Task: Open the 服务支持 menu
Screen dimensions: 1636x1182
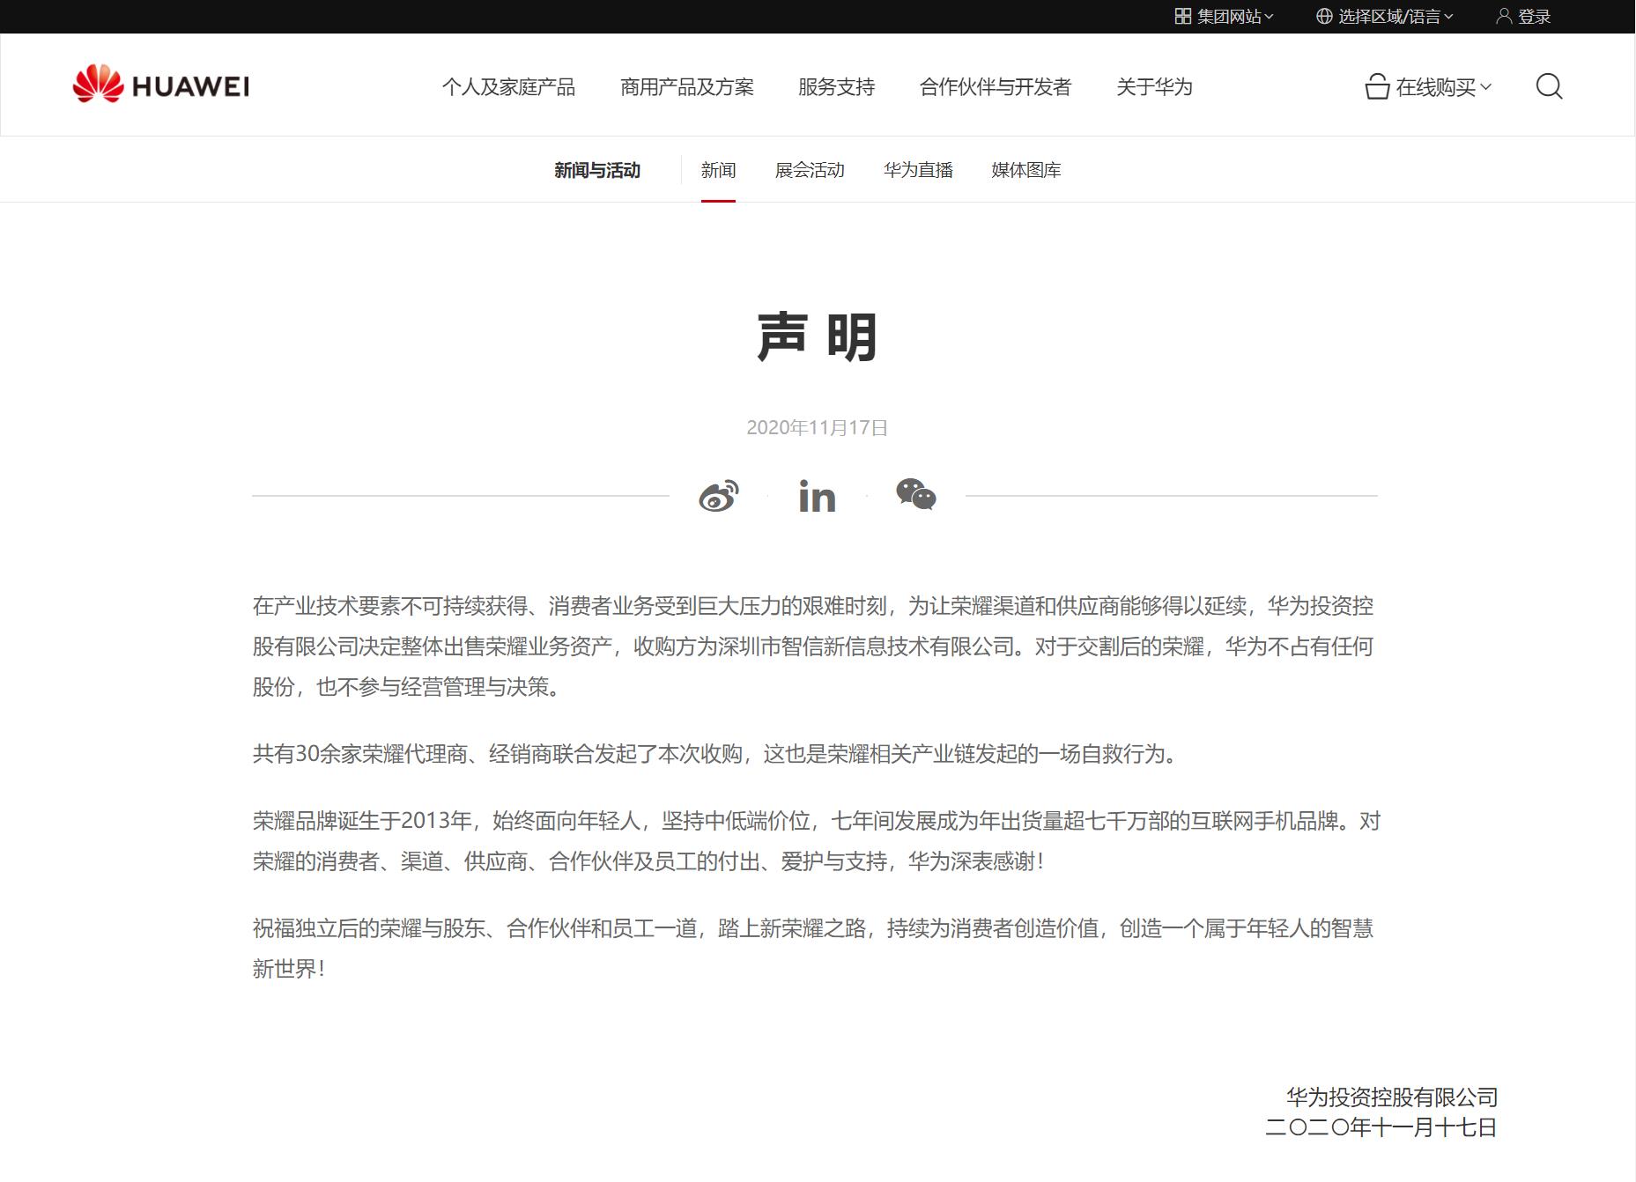Action: coord(837,86)
